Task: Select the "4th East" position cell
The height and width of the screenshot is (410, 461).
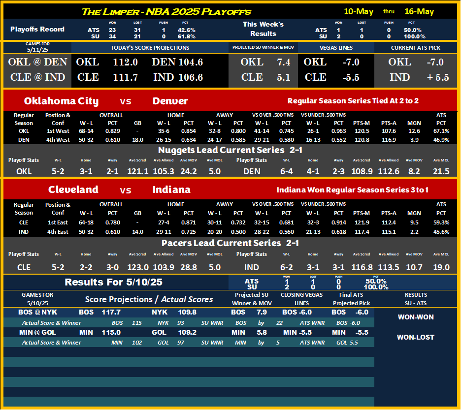Action: click(58, 232)
